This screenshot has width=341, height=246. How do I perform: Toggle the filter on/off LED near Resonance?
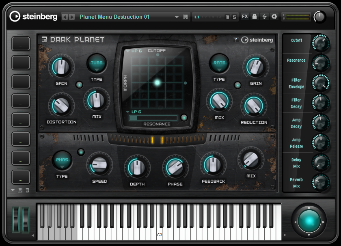(x=184, y=118)
